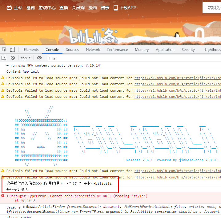This screenshot has height=218, width=221.
Task: Toggle the device toolbar icon
Action: pos(12,50)
